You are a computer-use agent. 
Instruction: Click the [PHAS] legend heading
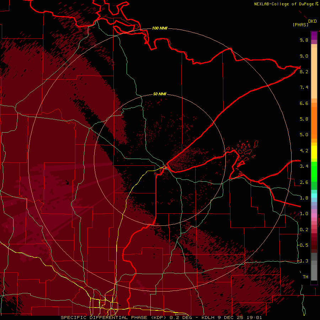coord(300,25)
